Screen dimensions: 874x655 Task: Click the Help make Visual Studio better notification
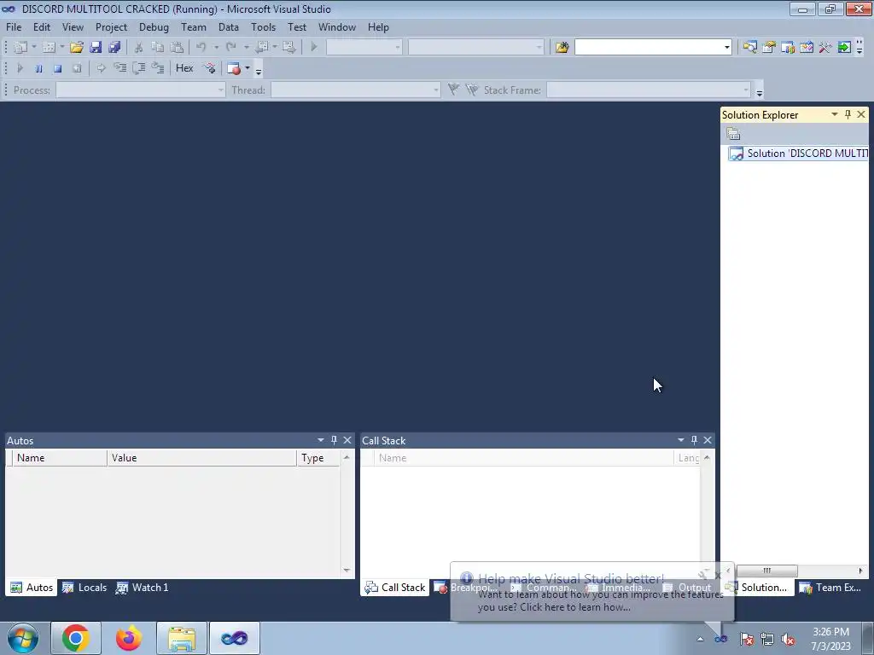point(592,592)
